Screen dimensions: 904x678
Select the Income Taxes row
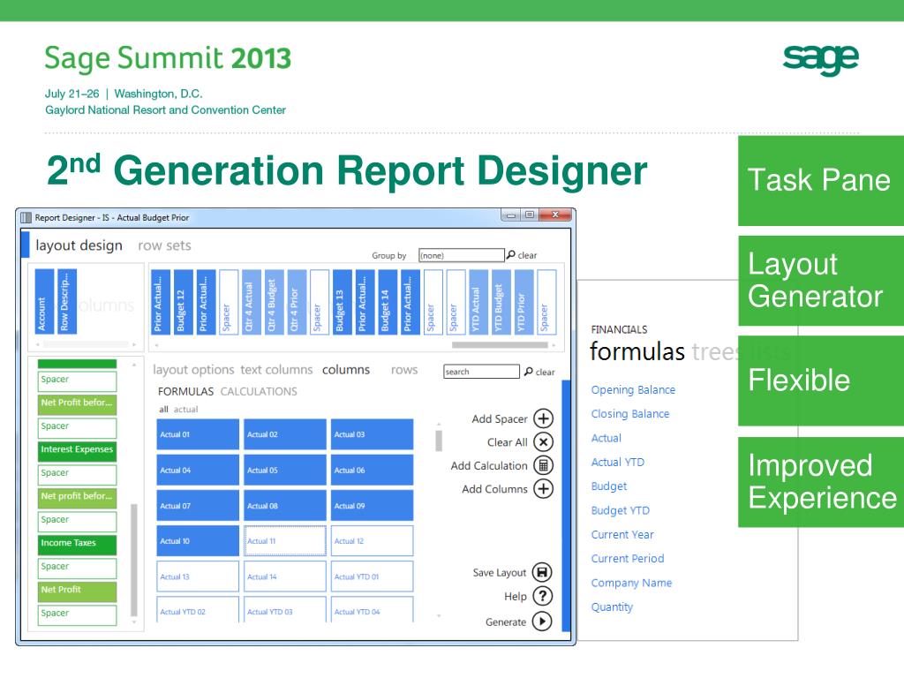(78, 544)
